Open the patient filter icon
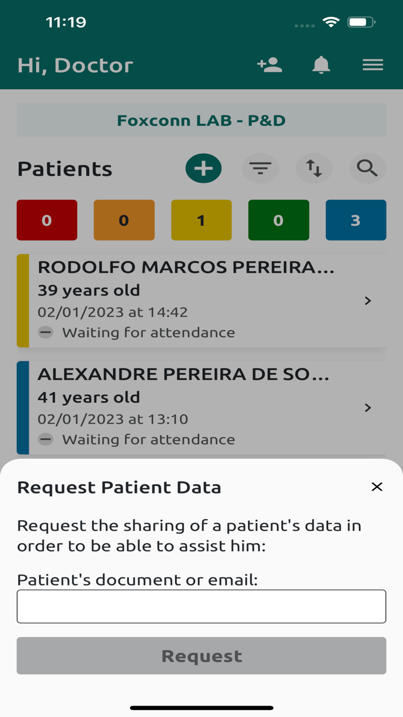This screenshot has width=403, height=717. tap(260, 168)
